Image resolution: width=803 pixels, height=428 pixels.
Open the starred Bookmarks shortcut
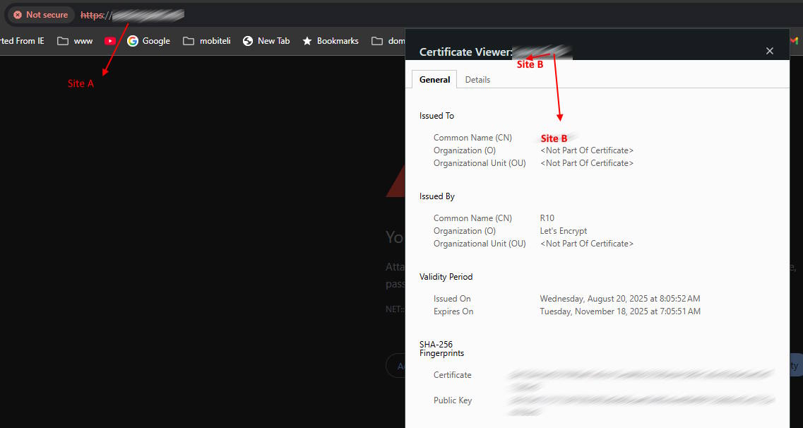tap(331, 41)
